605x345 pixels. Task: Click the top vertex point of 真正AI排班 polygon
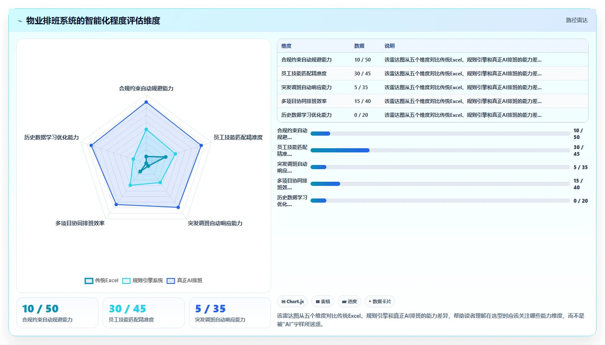pos(146,102)
